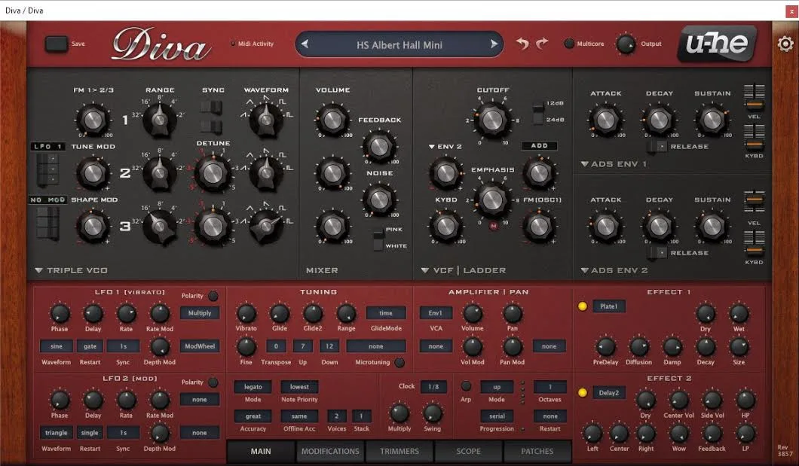Screen dimensions: 799x466
Task: Click oscillator 2 Detune knob
Action: pyautogui.click(x=213, y=173)
